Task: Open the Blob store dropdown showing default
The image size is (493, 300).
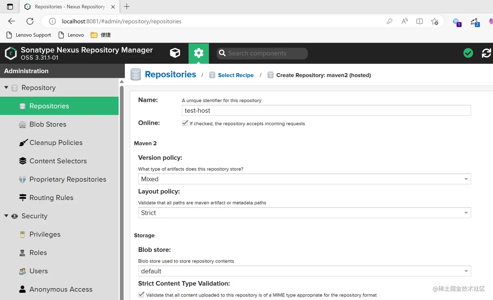Action: pyautogui.click(x=304, y=271)
